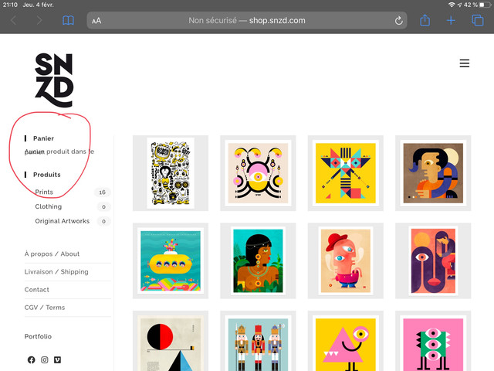Open the Instagram social icon

point(45,359)
